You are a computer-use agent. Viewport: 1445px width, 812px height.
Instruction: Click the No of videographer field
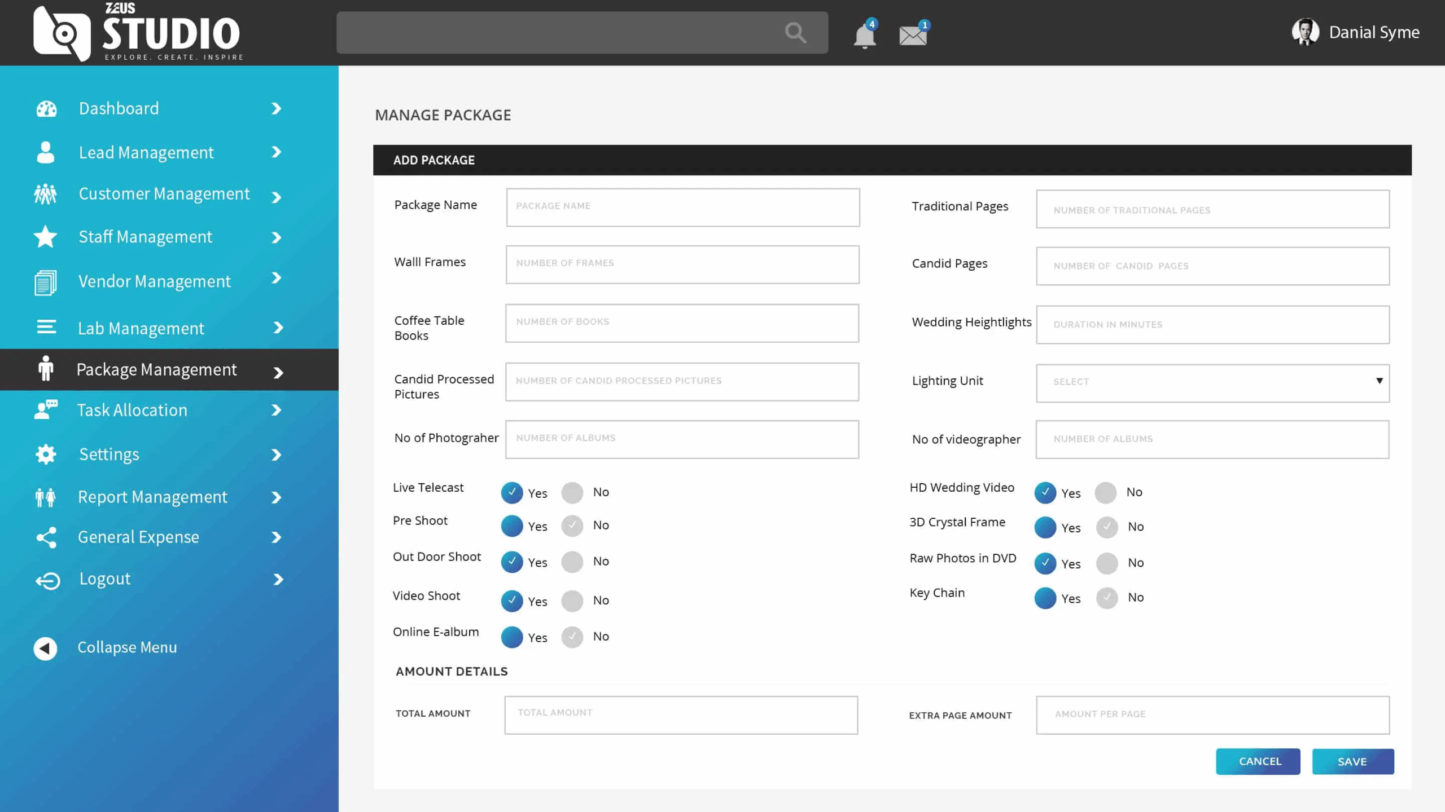tap(1212, 439)
